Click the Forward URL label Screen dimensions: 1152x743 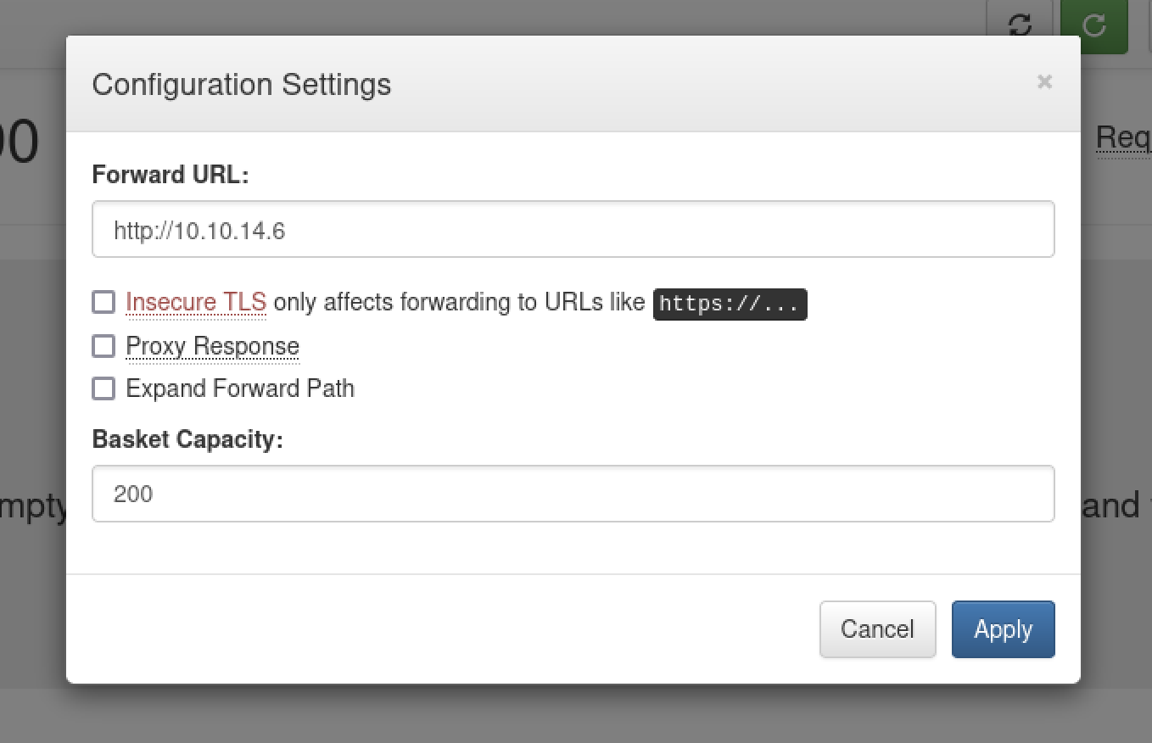[171, 174]
